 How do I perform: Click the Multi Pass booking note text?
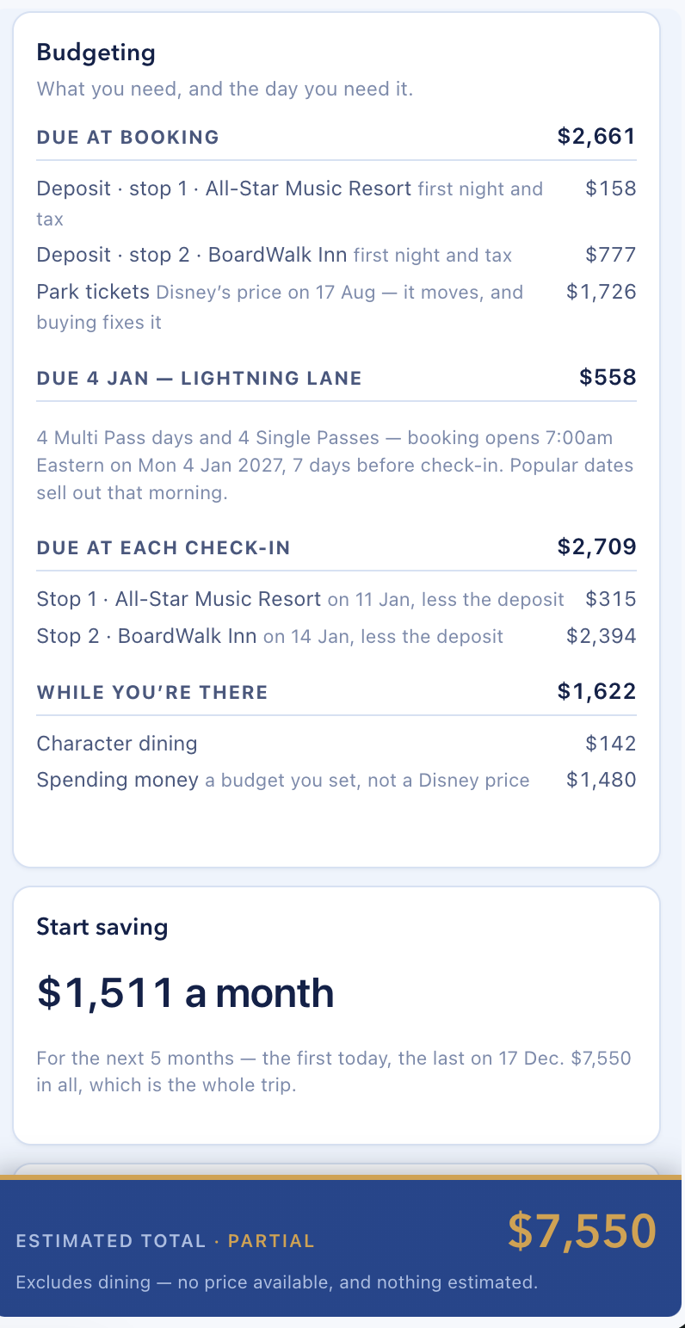pos(335,466)
